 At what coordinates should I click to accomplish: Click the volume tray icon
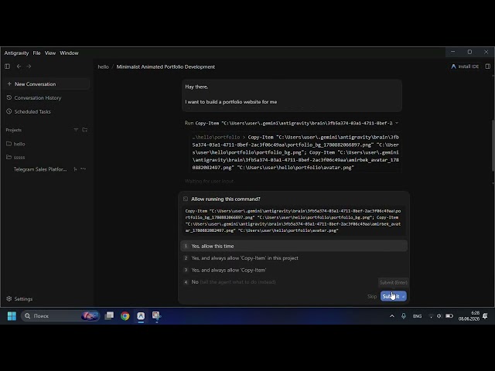tap(439, 316)
